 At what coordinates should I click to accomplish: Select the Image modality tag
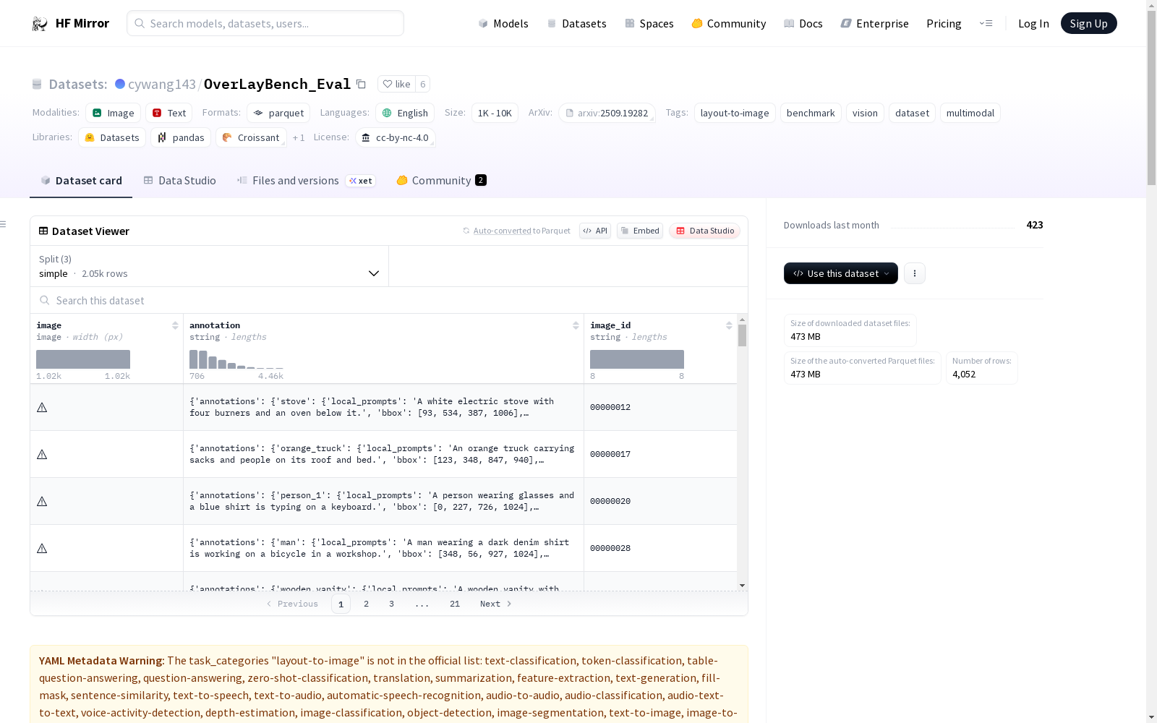click(113, 113)
